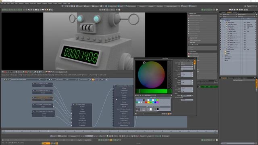Open the Add Layer dropdown
Screen dimensions: 258x145
pyautogui.click(x=247, y=17)
